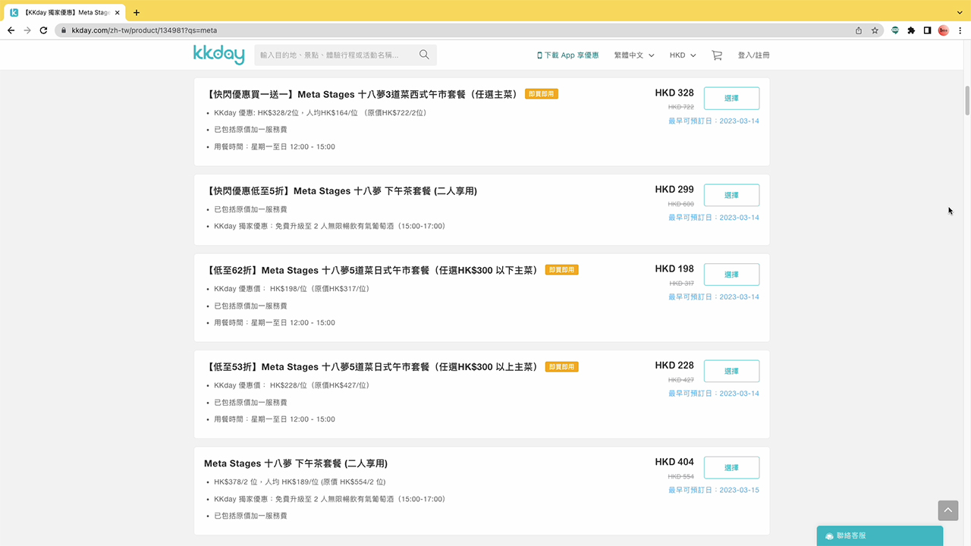Screen dimensions: 971x546
Task: Go back to the previous page
Action: 11,30
